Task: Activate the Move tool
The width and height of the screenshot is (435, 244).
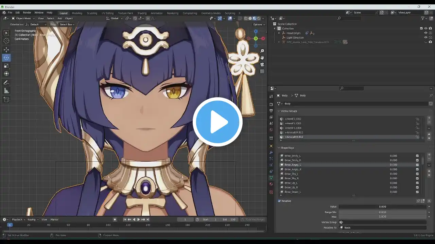Action: click(6, 50)
